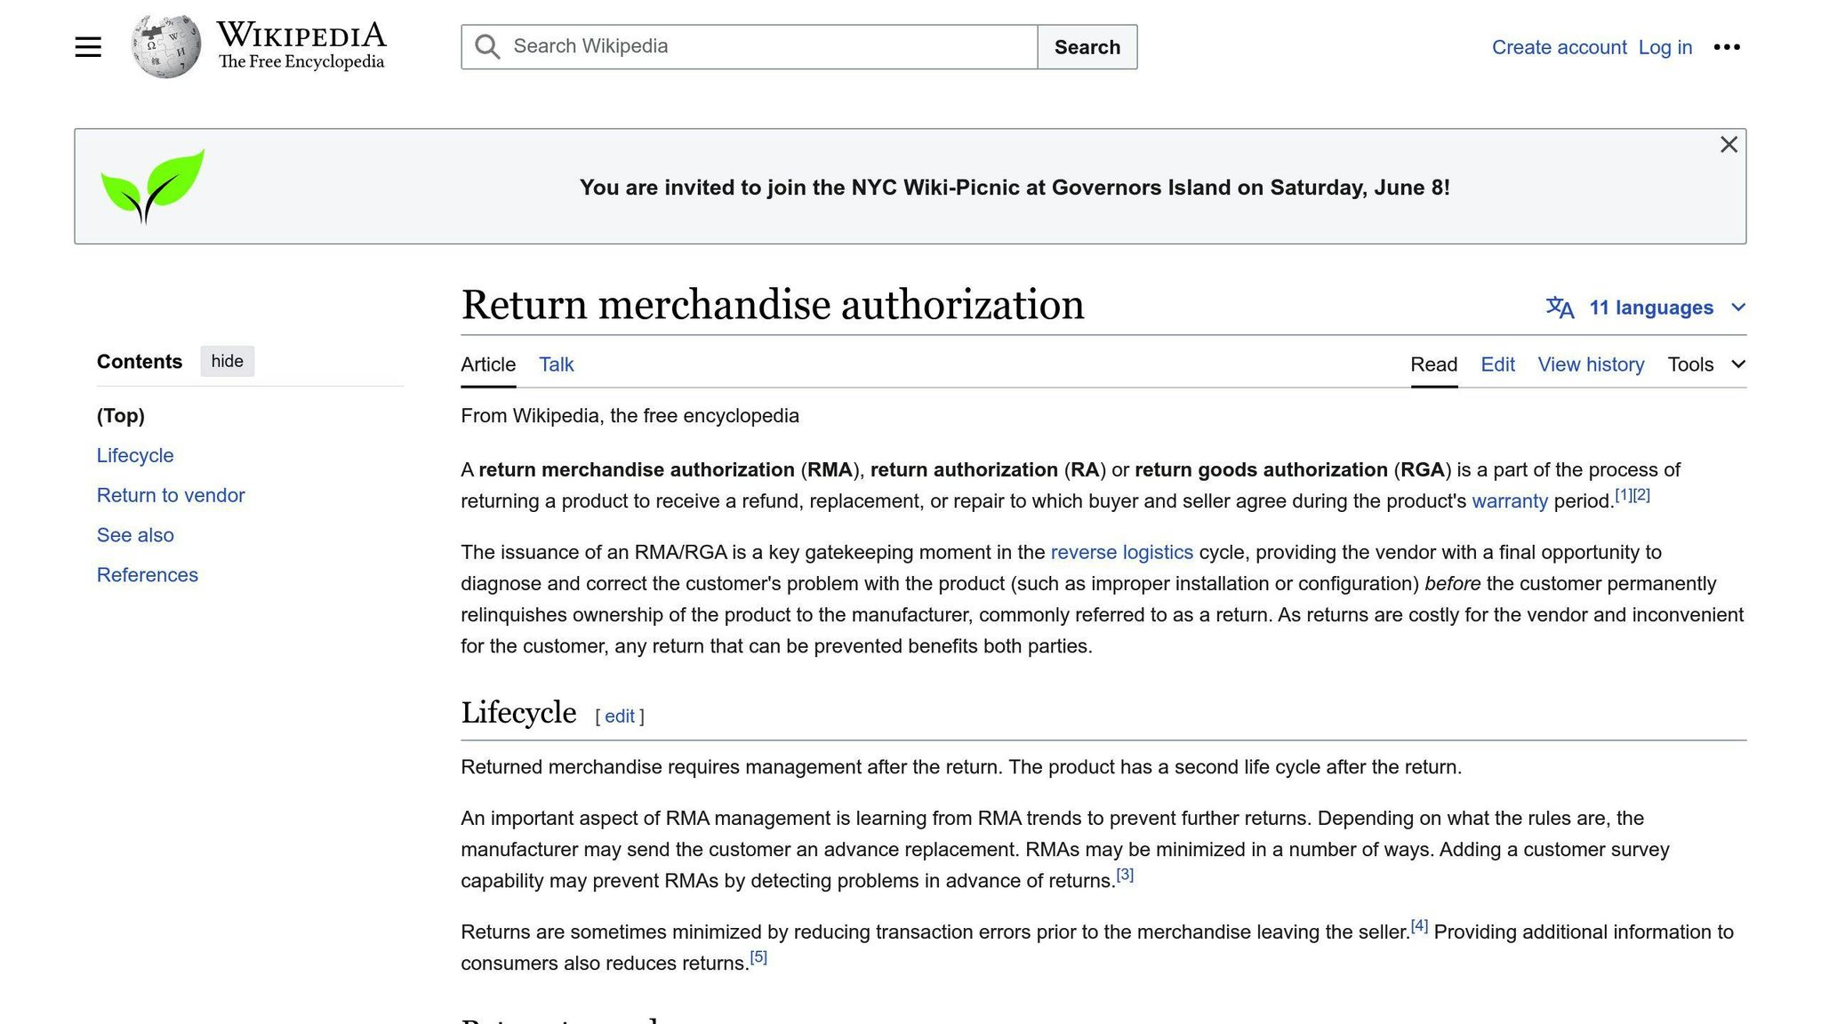
Task: Click the magnifying glass search icon
Action: coord(487,47)
